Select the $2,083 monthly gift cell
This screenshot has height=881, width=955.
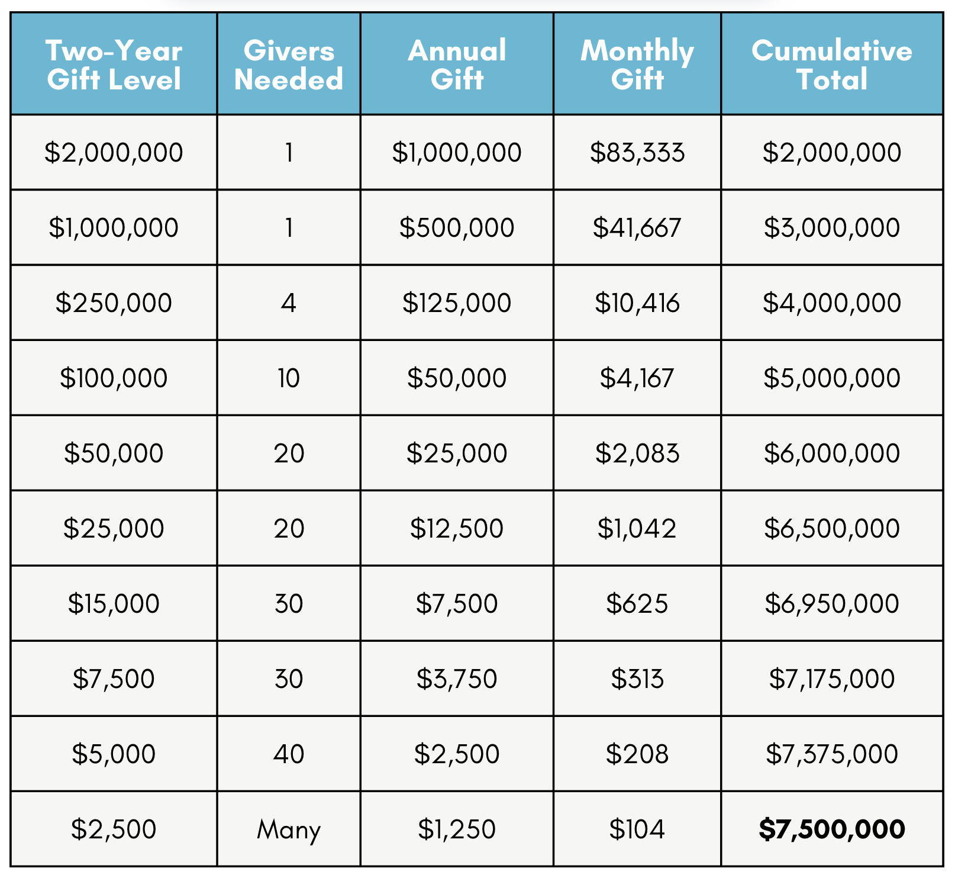click(637, 454)
